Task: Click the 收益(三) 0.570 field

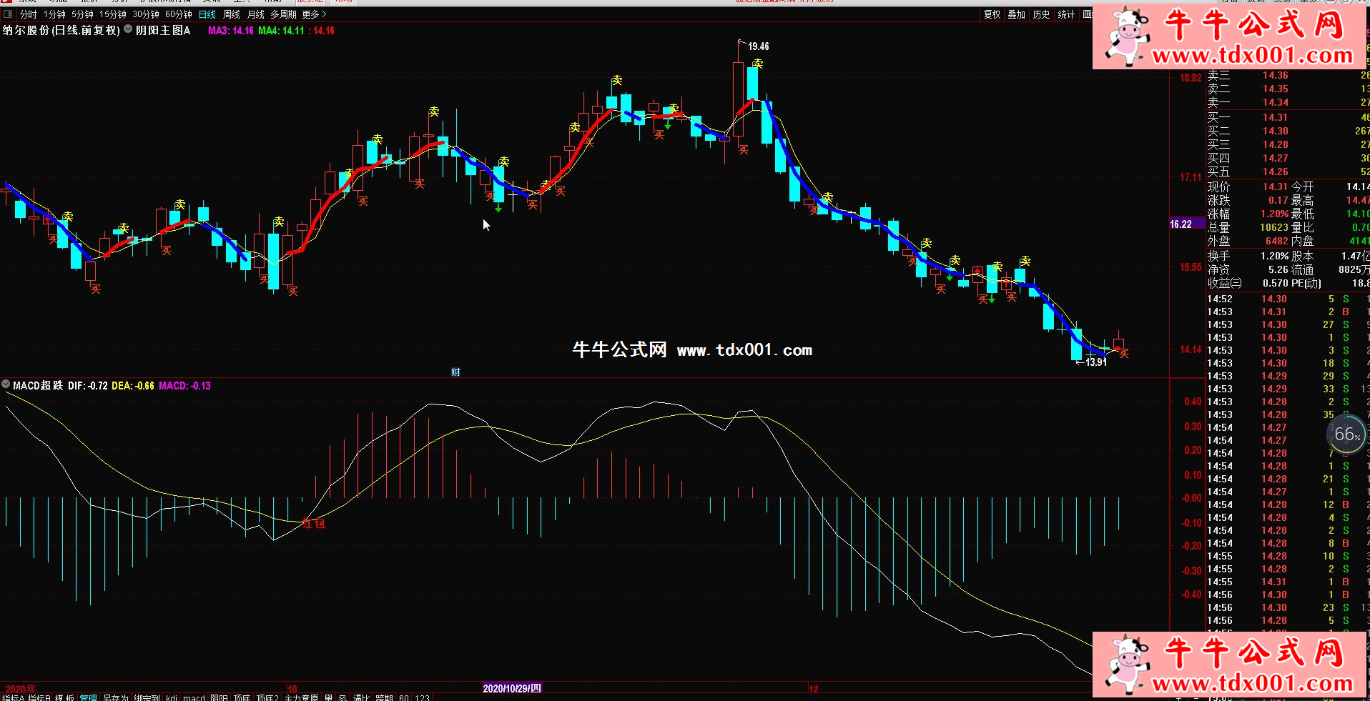Action: pyautogui.click(x=1248, y=283)
